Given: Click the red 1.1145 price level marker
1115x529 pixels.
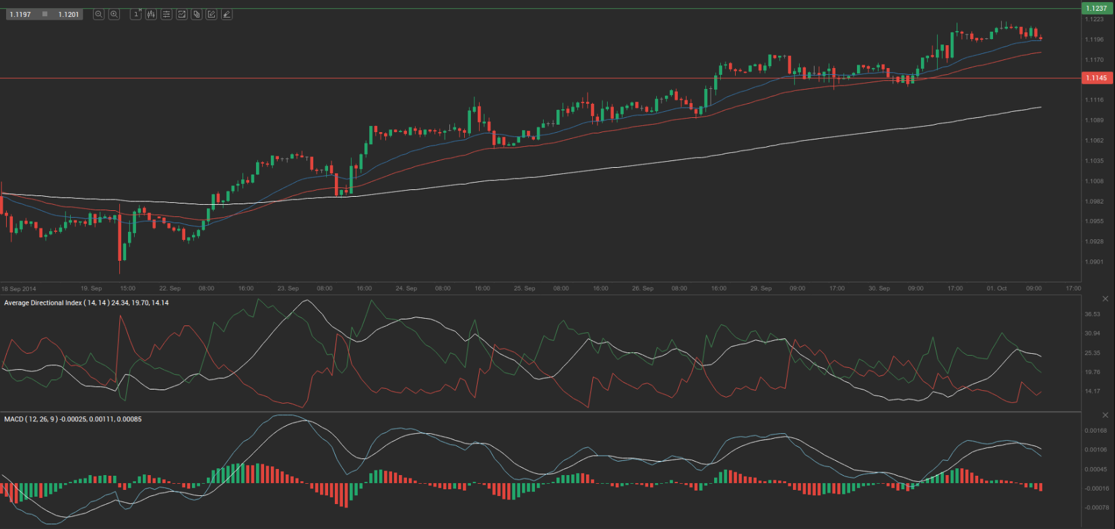Looking at the screenshot, I should pos(1096,78).
